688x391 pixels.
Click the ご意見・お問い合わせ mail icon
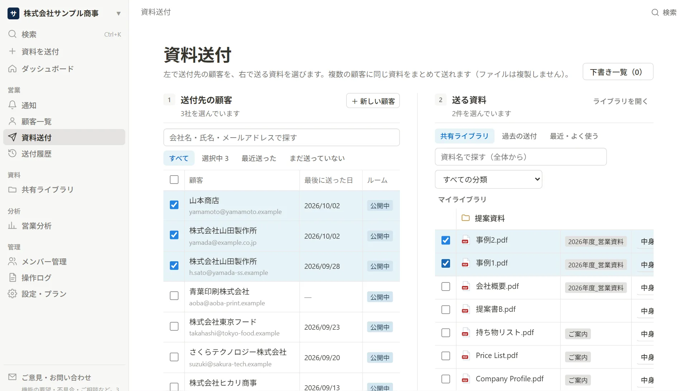[13, 377]
